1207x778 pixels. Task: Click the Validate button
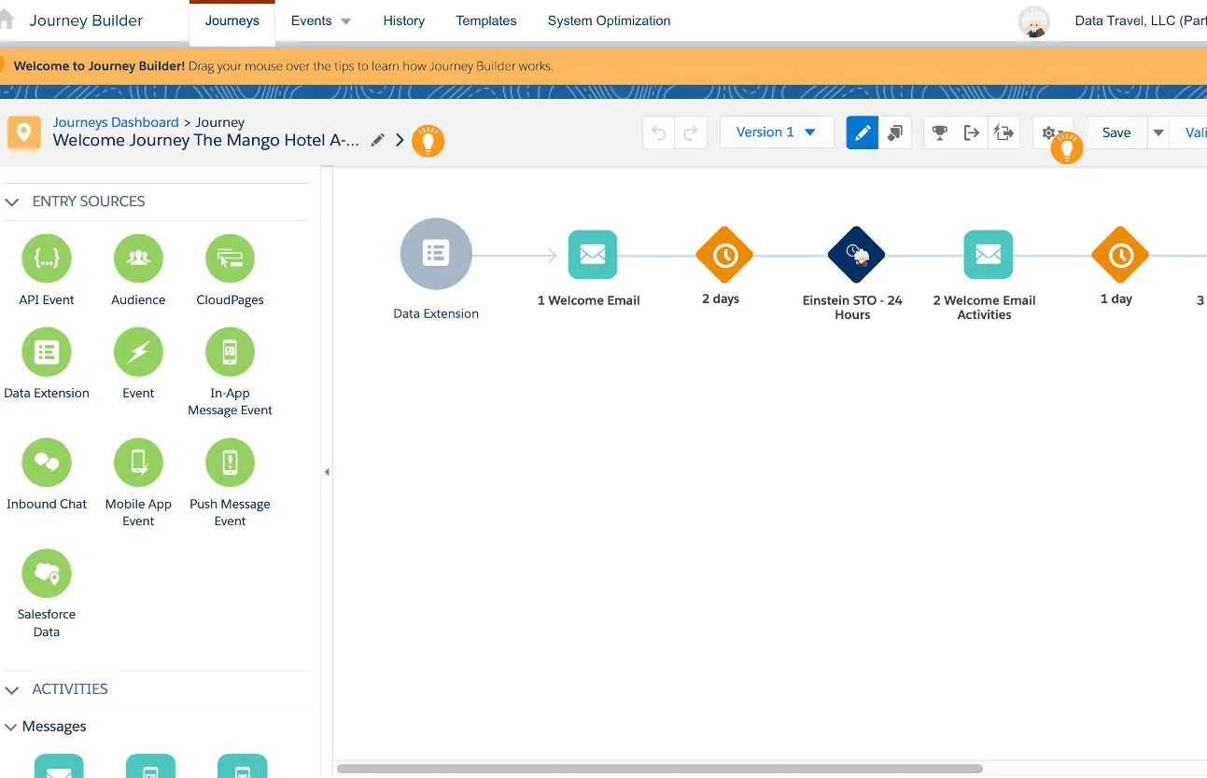1190,132
